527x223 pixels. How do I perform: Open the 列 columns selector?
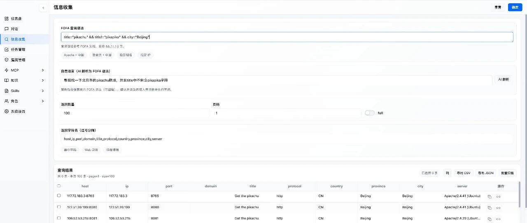[447, 173]
